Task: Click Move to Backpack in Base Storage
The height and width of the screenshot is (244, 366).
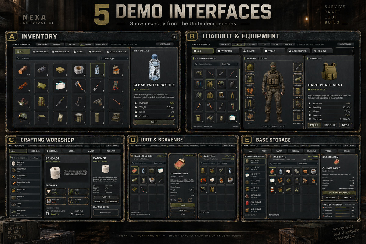Action: point(339,193)
